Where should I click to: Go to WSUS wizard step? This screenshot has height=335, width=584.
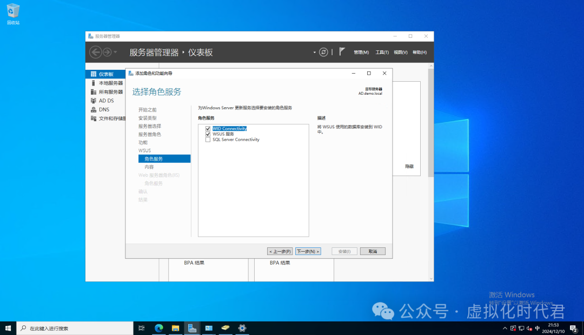point(144,150)
